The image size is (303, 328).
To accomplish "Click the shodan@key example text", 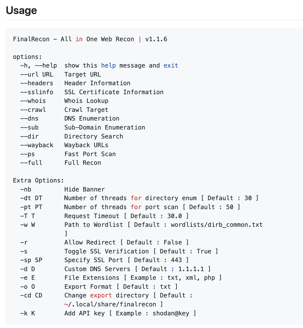I will pos(171,313).
